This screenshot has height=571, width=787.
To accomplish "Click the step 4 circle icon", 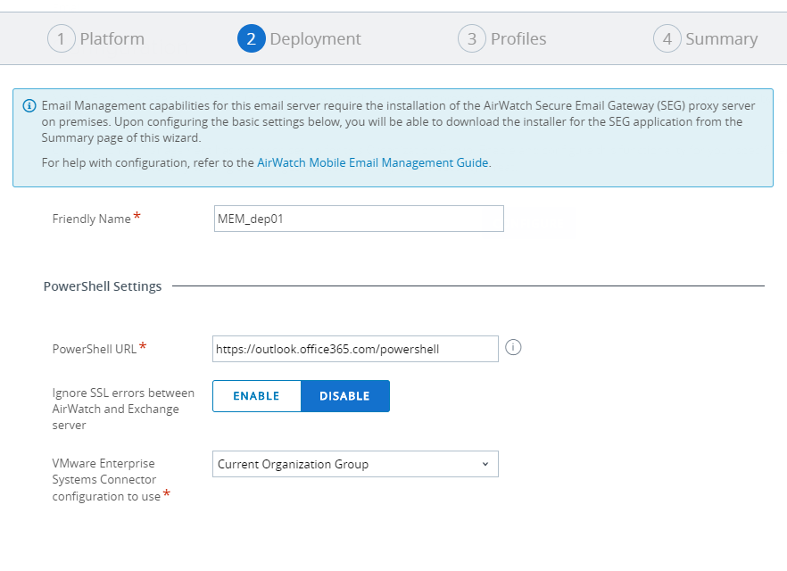I will click(x=667, y=39).
